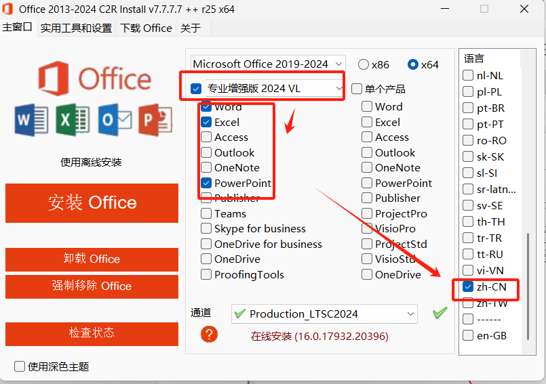This screenshot has height=384, width=546.
Task: Enable OneDrive for business checkbox
Action: (x=206, y=244)
